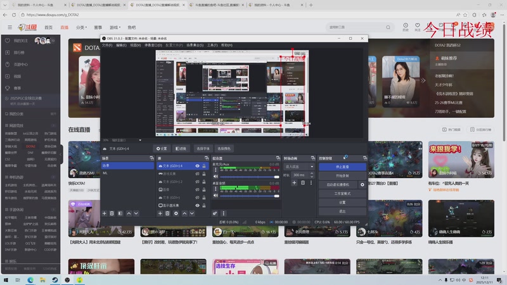Remove scene transition with trash icon
Screen dimensions: 507x285
[x=303, y=182]
